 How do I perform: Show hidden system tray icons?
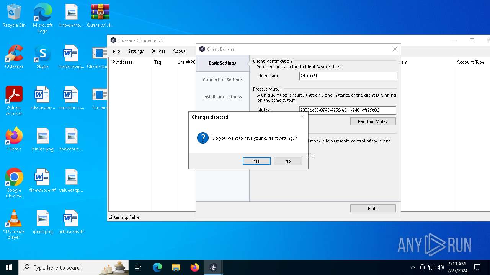point(413,267)
